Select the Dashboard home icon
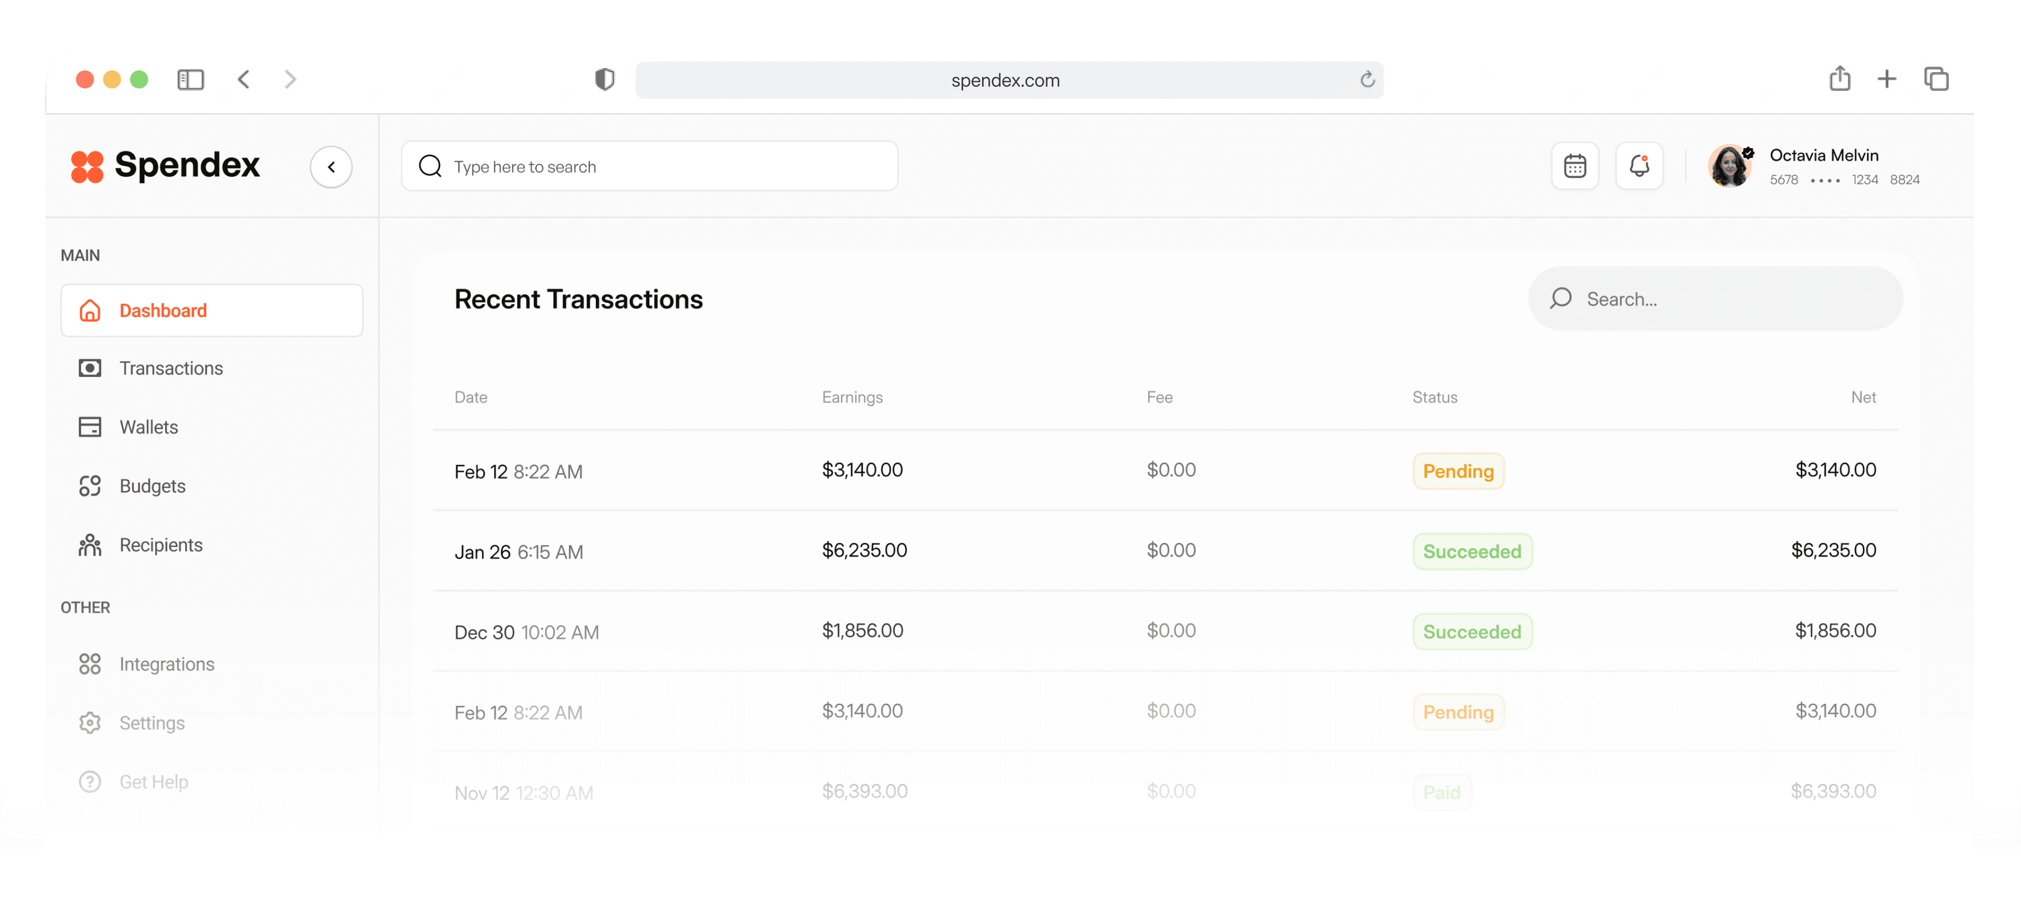The image size is (2021, 914). point(90,311)
